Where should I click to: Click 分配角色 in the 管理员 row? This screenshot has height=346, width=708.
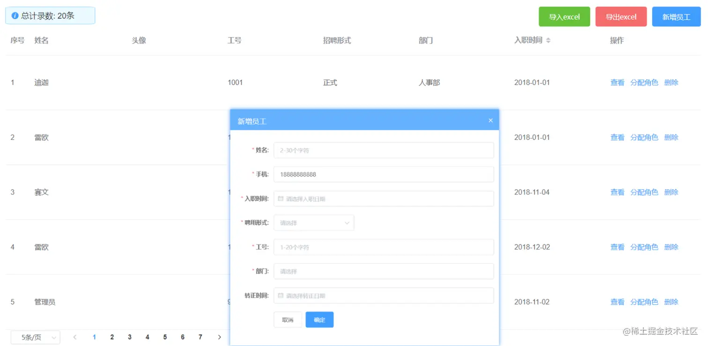(644, 302)
